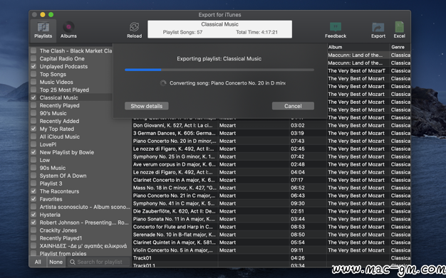Select Violin Concerto No. 5 in A major
This screenshot has height=278, width=446.
click(173, 250)
